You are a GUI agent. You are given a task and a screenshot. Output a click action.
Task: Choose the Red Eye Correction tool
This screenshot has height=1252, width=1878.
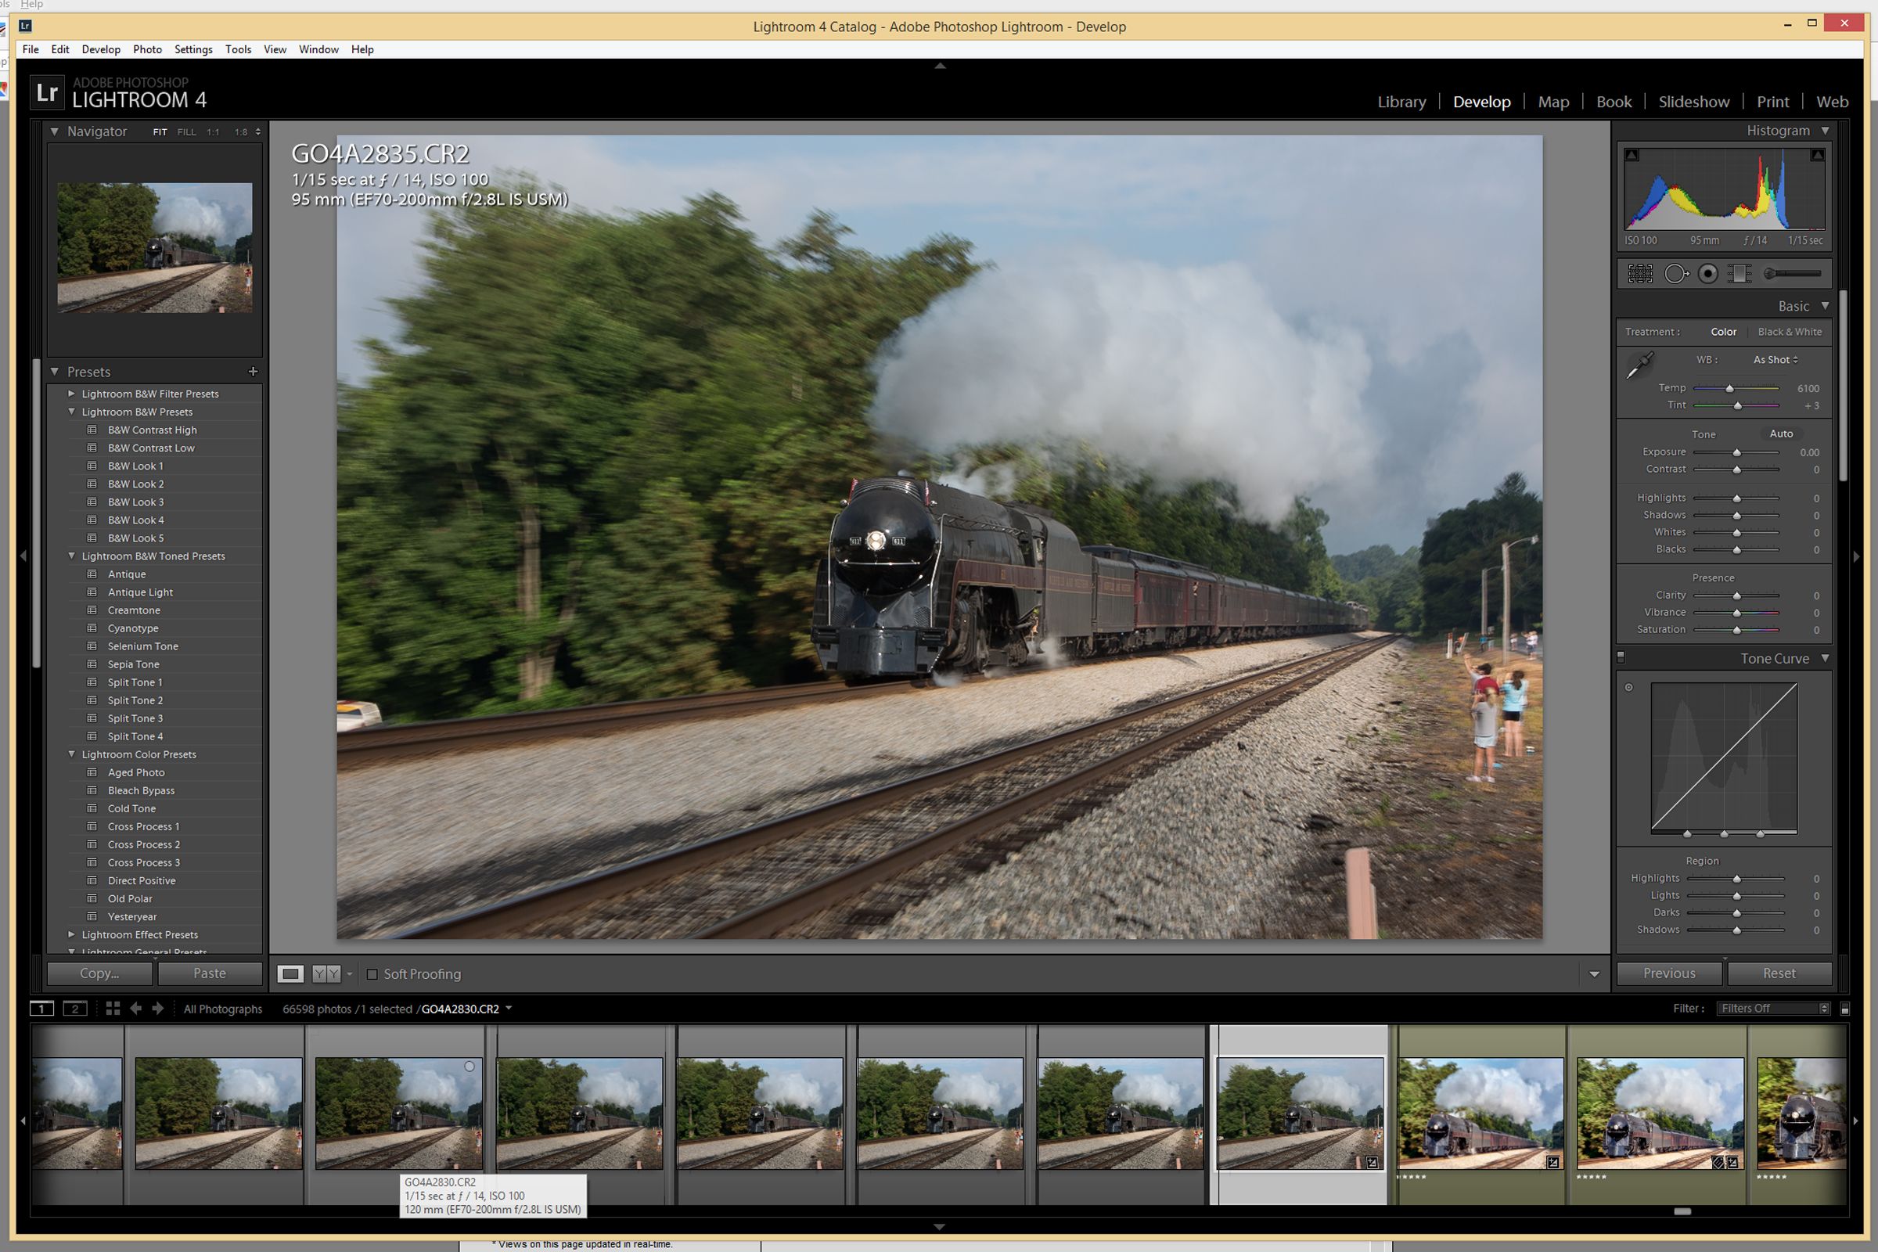[1708, 274]
